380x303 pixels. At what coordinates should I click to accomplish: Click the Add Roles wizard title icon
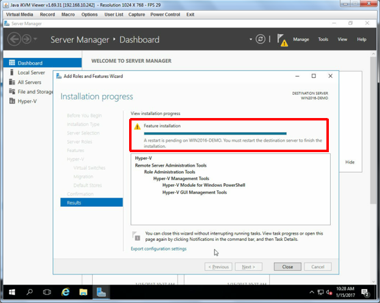click(x=59, y=76)
